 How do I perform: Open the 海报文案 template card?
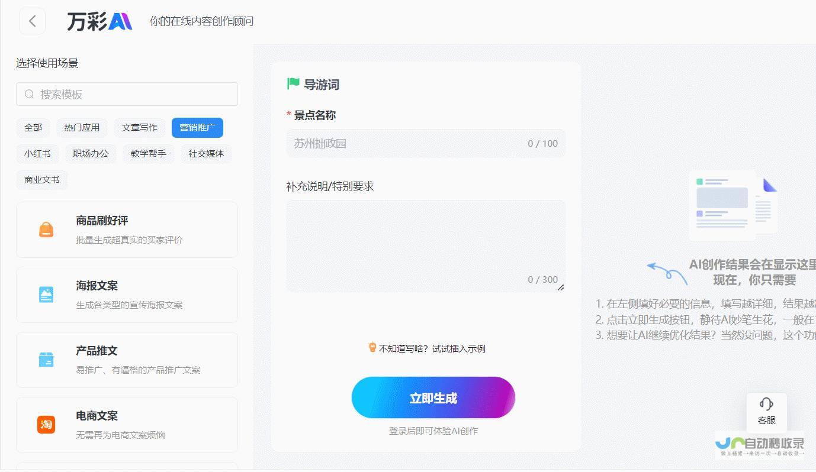[127, 295]
